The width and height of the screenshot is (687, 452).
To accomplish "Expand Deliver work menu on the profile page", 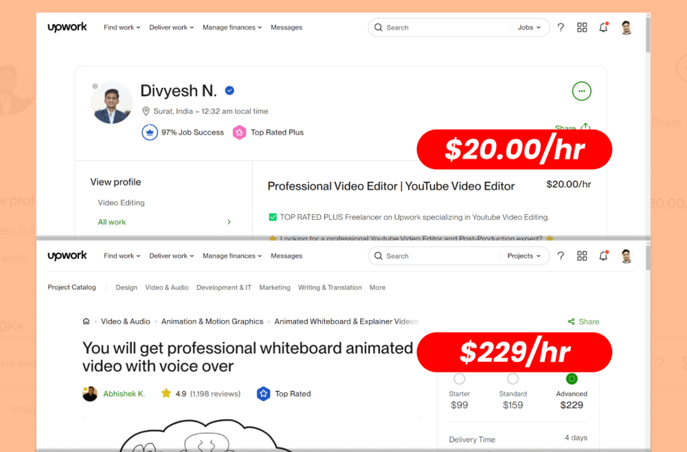I will click(x=171, y=27).
